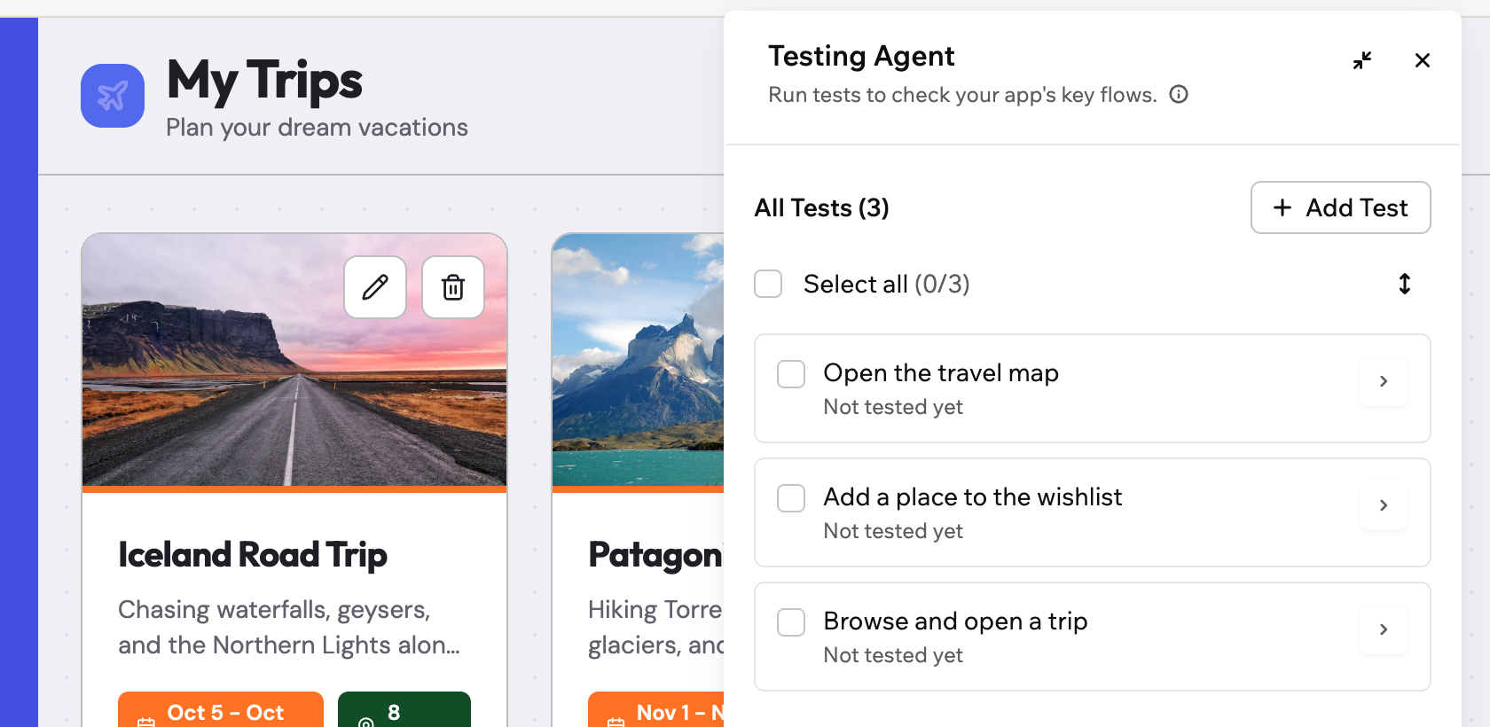Expand the Open the travel map test
This screenshot has height=727, width=1490.
(x=1384, y=381)
